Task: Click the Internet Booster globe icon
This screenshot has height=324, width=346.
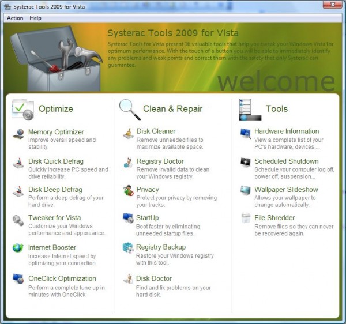Action: [x=18, y=248]
